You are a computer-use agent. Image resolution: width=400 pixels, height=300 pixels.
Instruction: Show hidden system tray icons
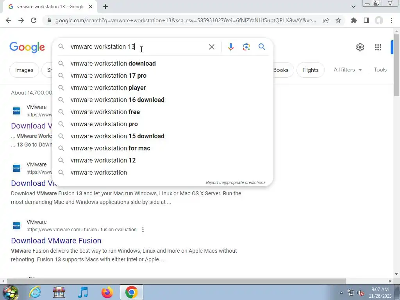coord(341,293)
